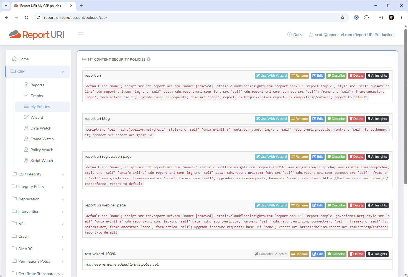This screenshot has width=408, height=277.
Task: Rename the report uri blog policy
Action: pyautogui.click(x=299, y=119)
